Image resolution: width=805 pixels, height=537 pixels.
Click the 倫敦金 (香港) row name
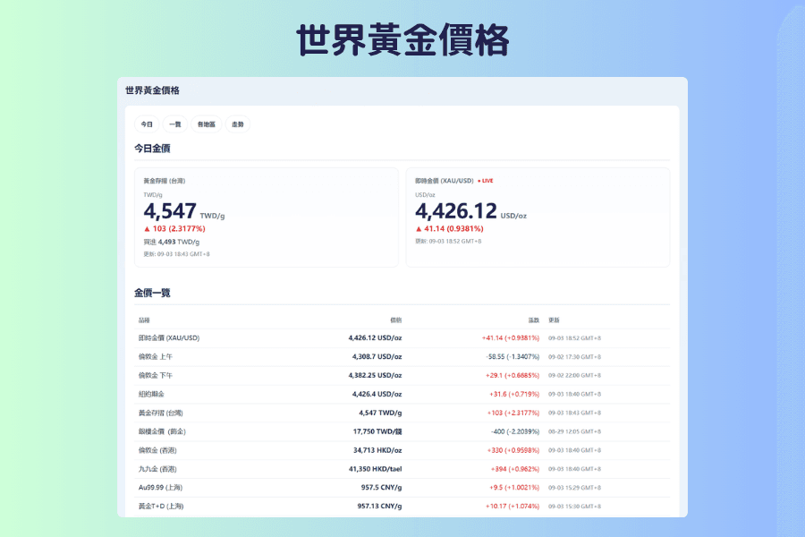click(x=157, y=451)
